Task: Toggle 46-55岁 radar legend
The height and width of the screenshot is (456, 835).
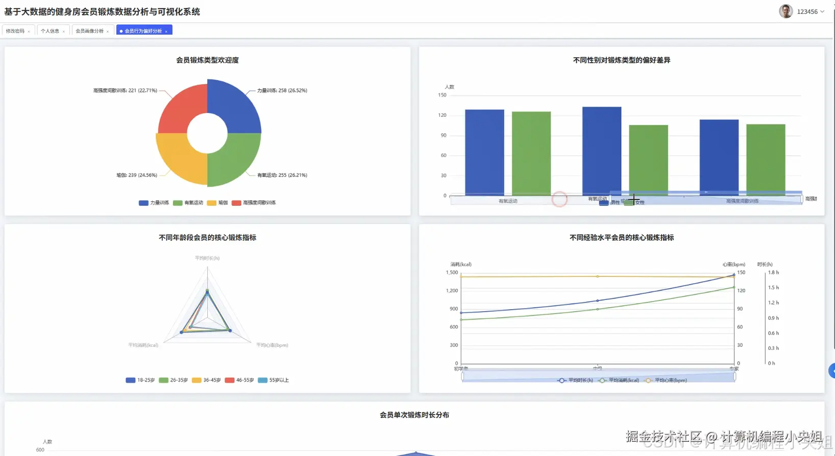Action: point(239,381)
